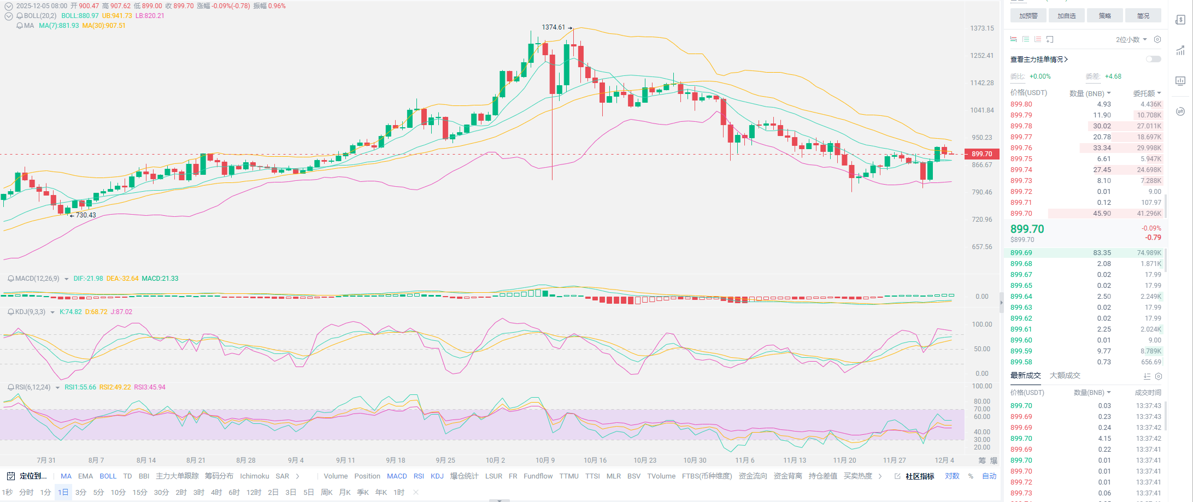This screenshot has height=502, width=1193.
Task: Expand the MACD(12,26,9) parameters dropdown arrow
Action: point(67,279)
